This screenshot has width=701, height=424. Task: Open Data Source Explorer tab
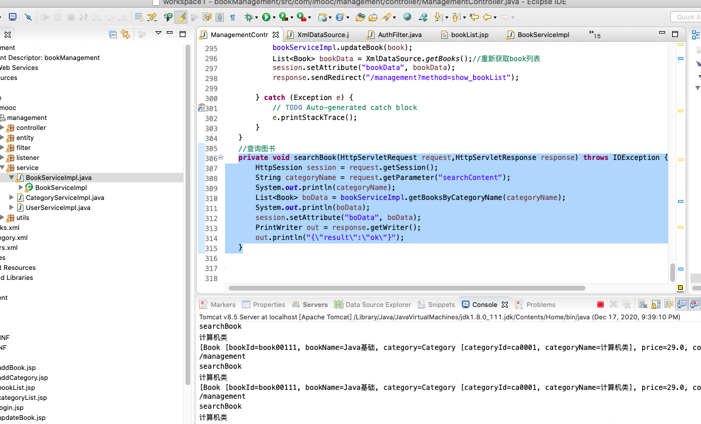tap(373, 305)
